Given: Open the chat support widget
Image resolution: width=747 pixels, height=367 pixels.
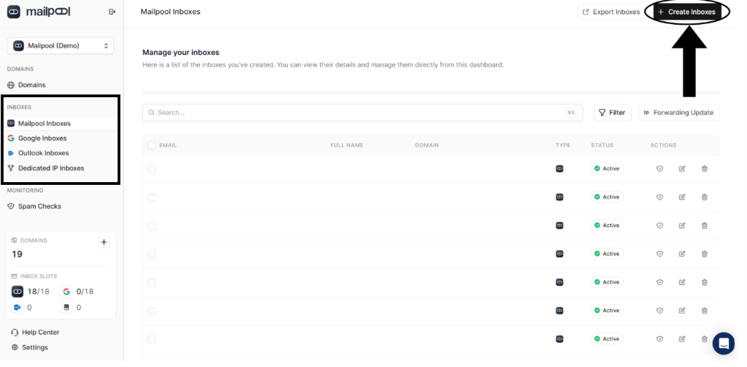Looking at the screenshot, I should click(x=724, y=343).
